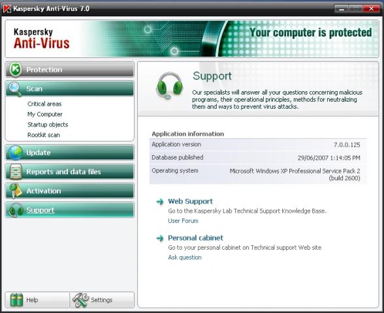Click the Reports file cabinet icon

point(16,171)
